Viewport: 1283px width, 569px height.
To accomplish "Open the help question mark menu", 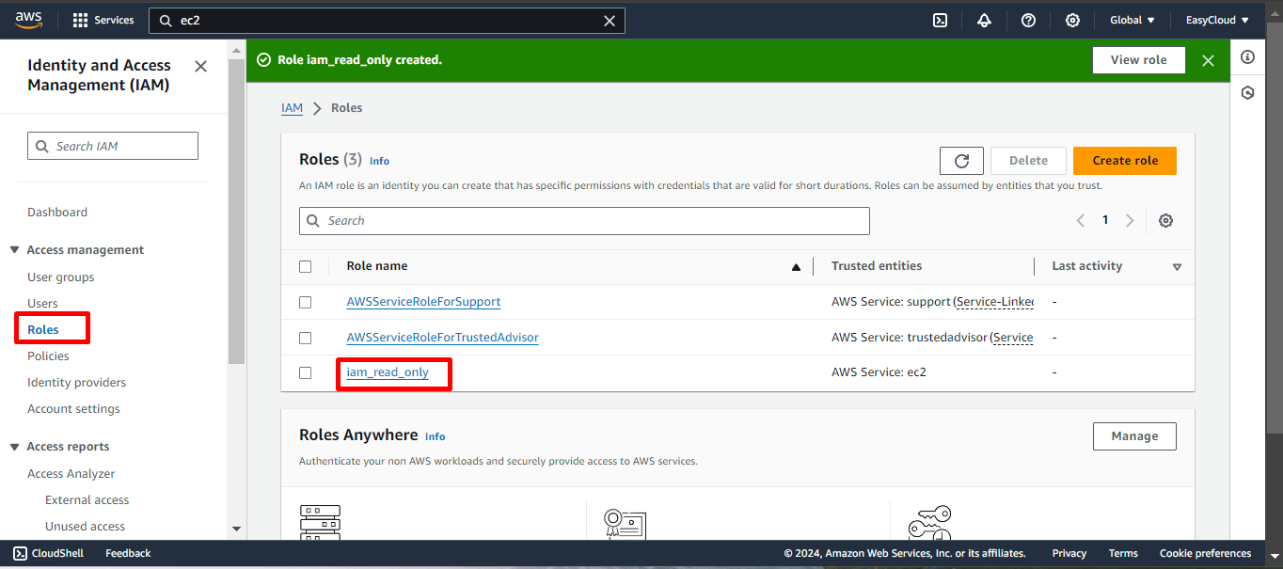I will click(x=1028, y=21).
